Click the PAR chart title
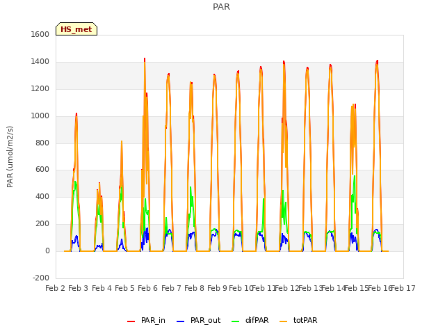The image size is (445, 334). [x=221, y=6]
